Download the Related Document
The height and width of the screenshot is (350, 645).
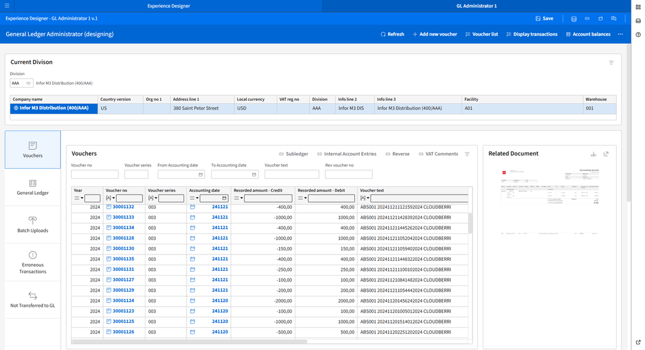point(593,154)
